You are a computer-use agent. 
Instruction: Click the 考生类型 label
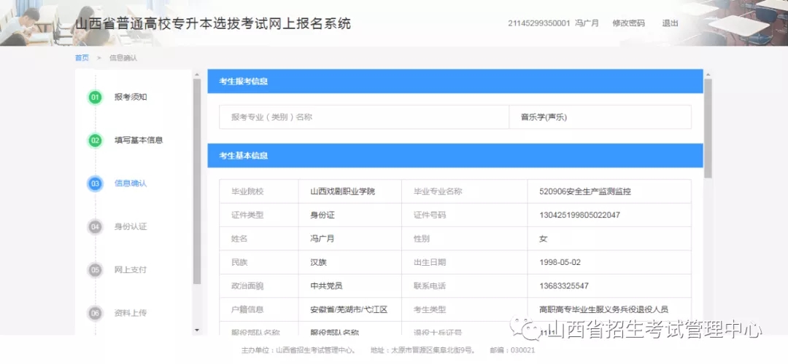(x=430, y=309)
